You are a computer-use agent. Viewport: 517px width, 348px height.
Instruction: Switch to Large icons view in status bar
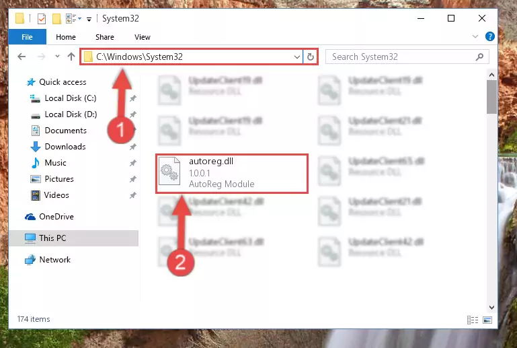pyautogui.click(x=487, y=320)
